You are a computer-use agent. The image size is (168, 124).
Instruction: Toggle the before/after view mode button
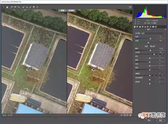tap(122, 115)
